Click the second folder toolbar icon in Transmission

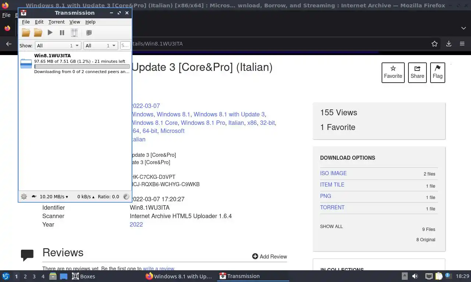point(38,33)
